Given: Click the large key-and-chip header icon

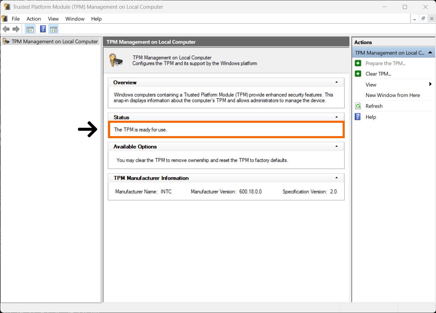Looking at the screenshot, I should (116, 60).
